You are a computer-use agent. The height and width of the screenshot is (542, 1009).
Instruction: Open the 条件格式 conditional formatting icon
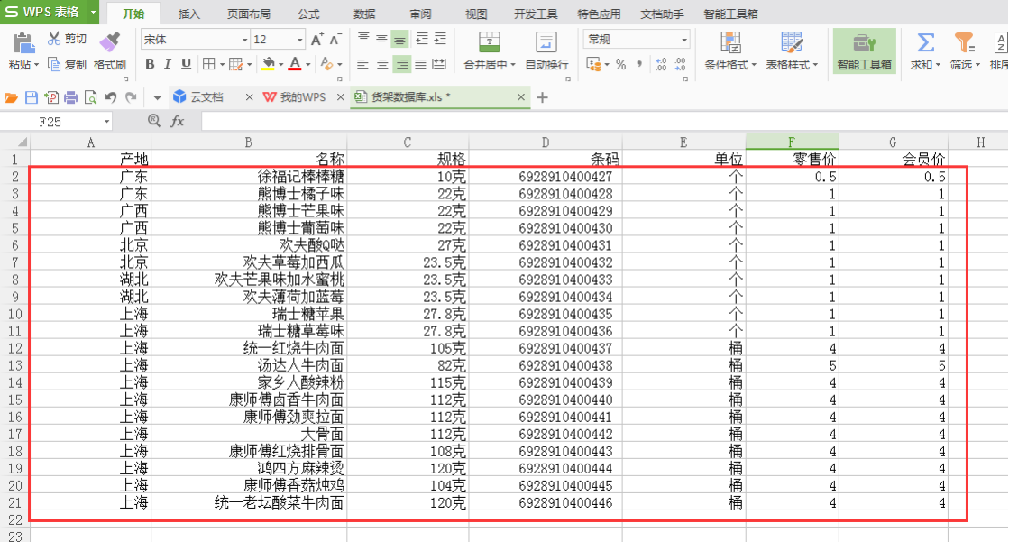(x=730, y=42)
